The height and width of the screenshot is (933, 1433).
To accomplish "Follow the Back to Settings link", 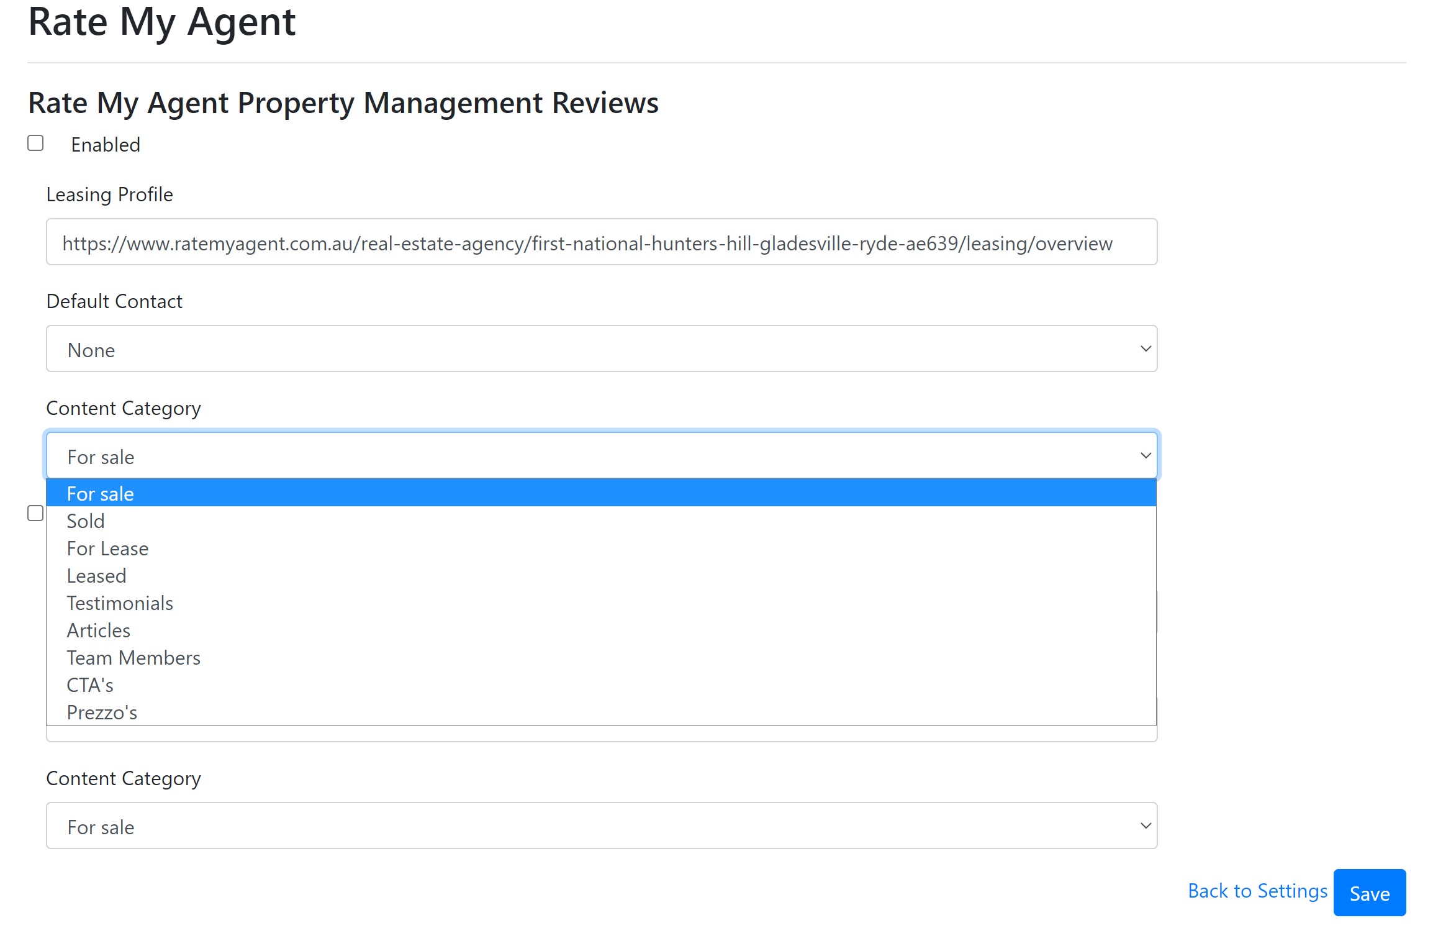I will [1257, 891].
